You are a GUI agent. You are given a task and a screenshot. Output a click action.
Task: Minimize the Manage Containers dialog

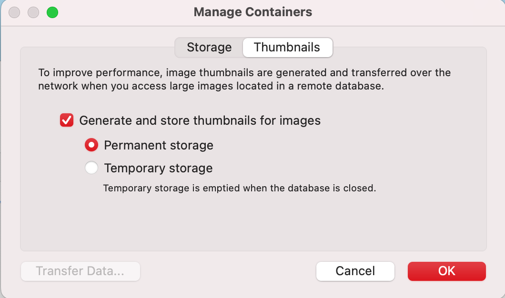tap(33, 12)
